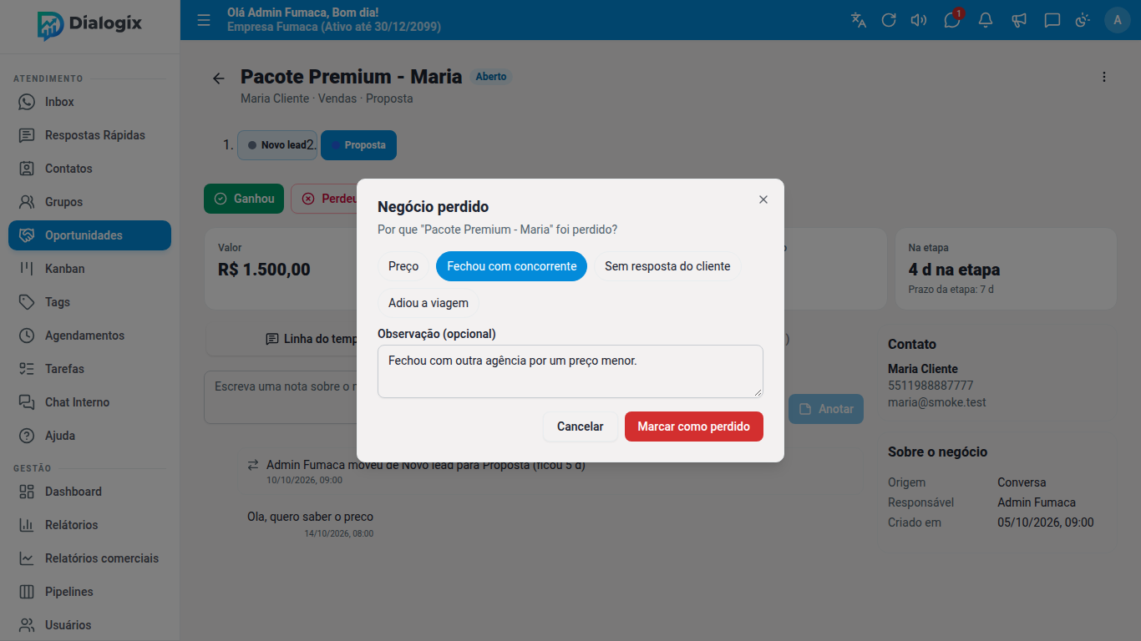The image size is (1141, 641).
Task: Choose Sem resposta do cliente reason
Action: [667, 266]
